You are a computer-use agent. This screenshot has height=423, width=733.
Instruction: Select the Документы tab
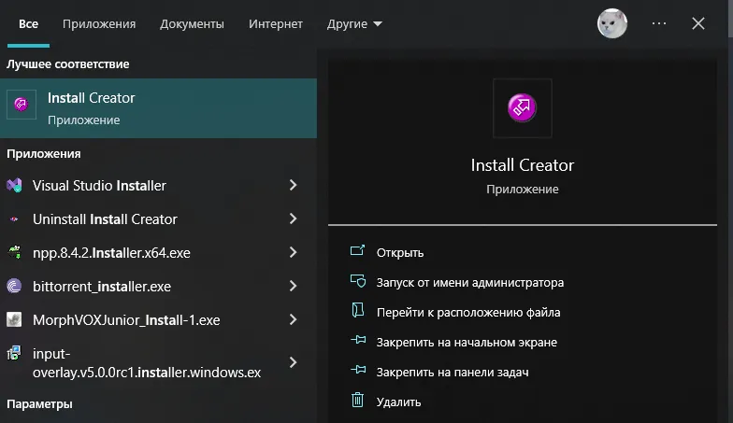click(192, 24)
